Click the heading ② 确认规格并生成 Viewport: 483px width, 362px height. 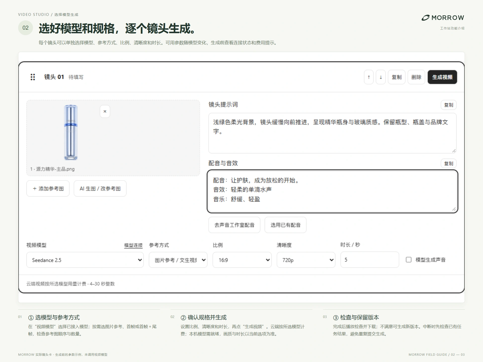point(204,318)
